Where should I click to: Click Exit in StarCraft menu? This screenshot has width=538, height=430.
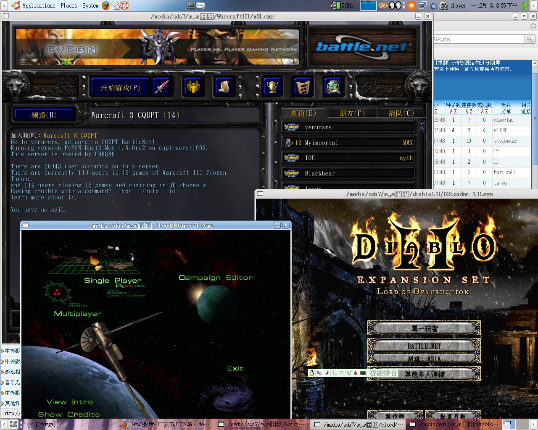(235, 368)
